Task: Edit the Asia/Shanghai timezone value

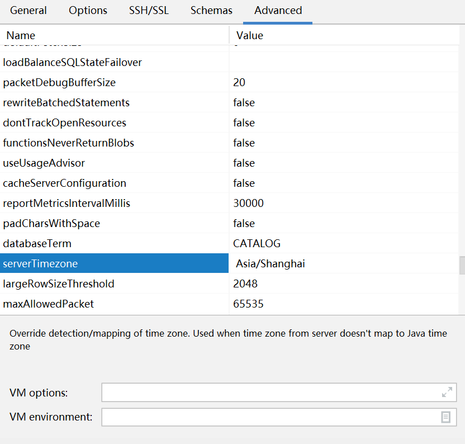Action: (344, 263)
